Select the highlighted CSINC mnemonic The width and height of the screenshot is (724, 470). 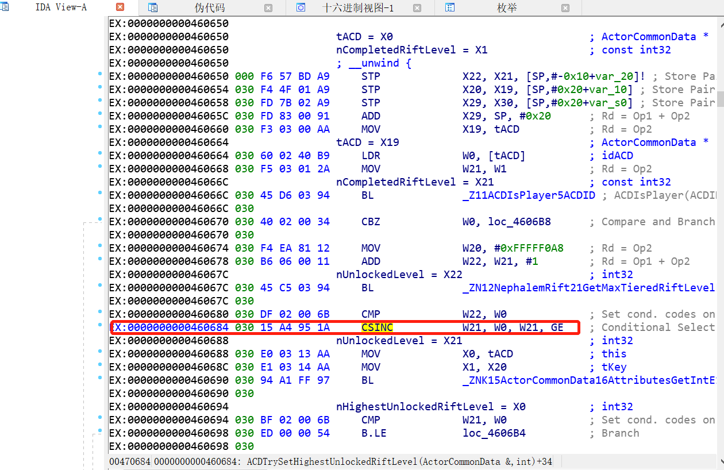click(377, 328)
